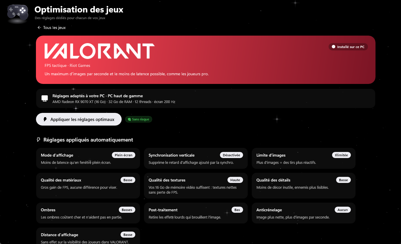
Task: Click description Moins de latence qu'en fenêtre
Action: coord(76,163)
